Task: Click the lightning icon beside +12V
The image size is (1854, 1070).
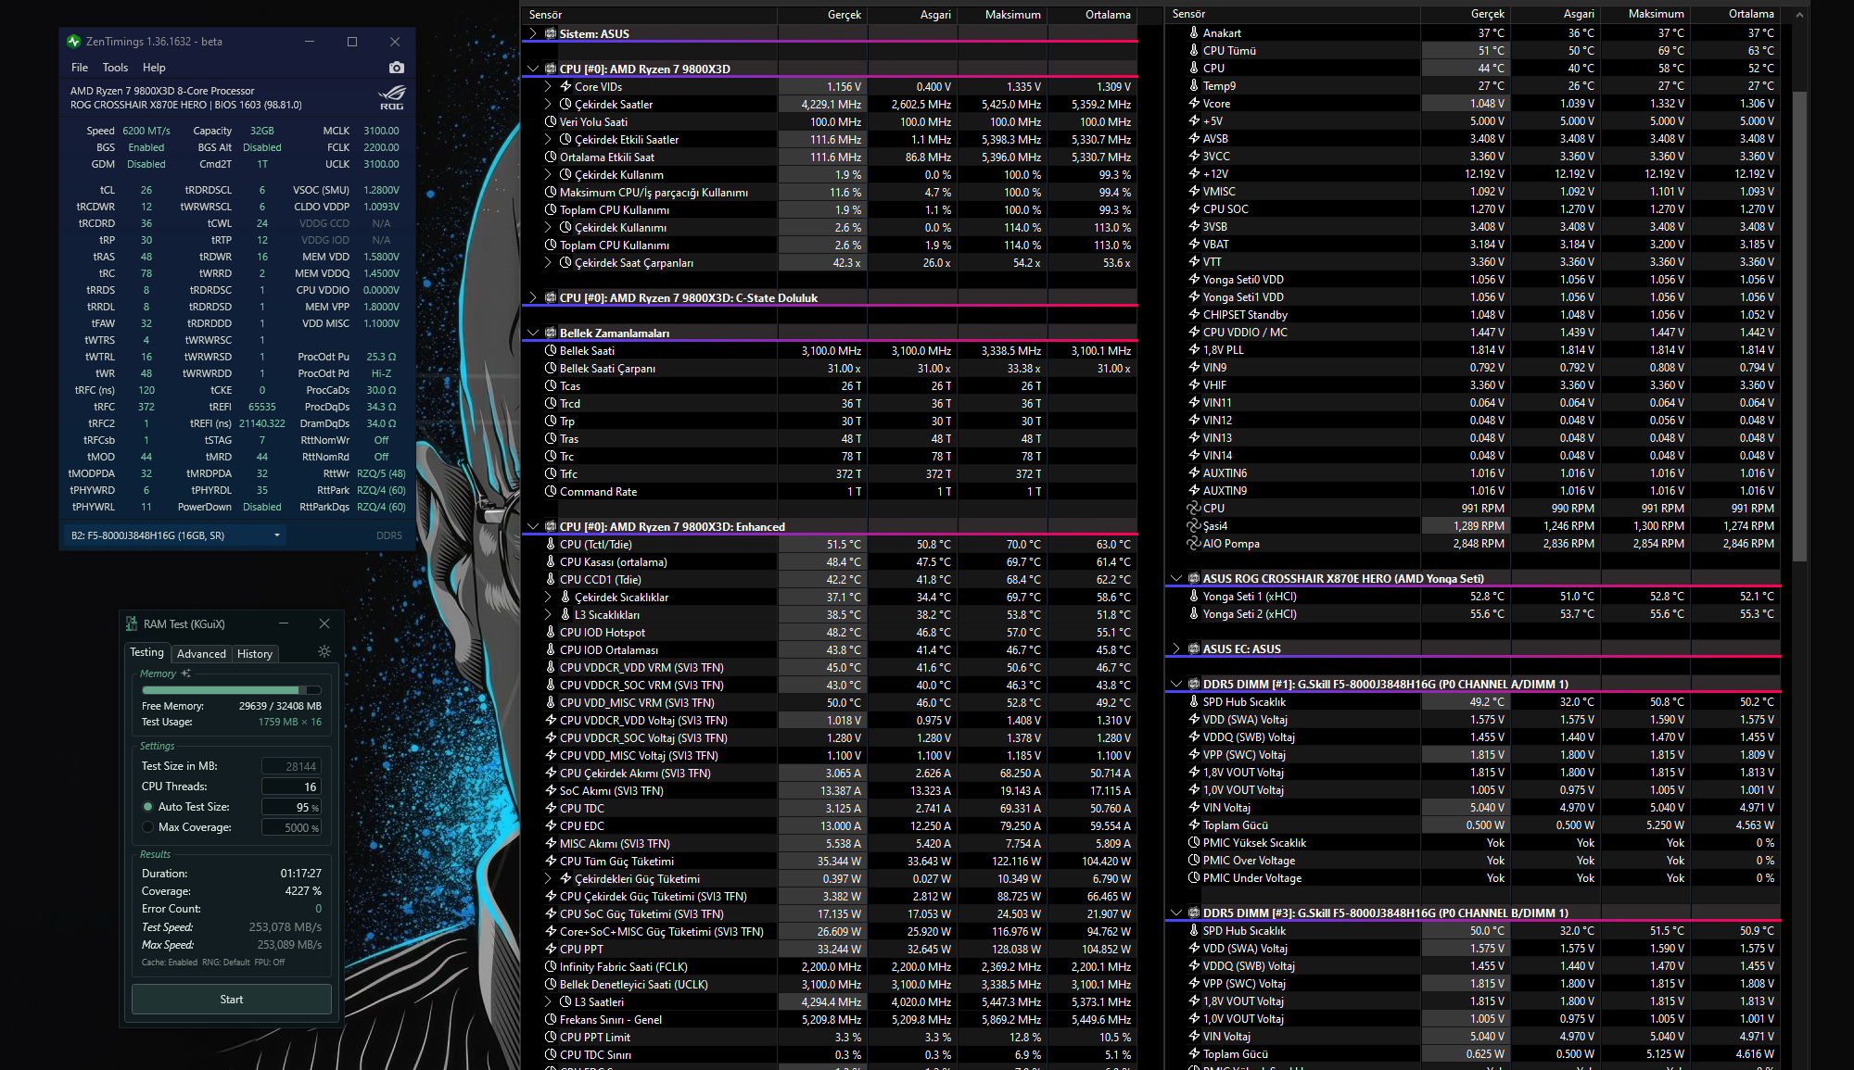Action: click(x=1194, y=174)
